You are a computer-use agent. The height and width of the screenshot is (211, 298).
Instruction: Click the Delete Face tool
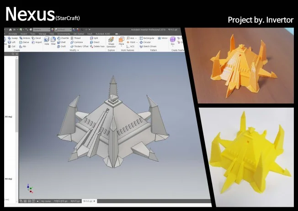pyautogui.click(x=98, y=46)
